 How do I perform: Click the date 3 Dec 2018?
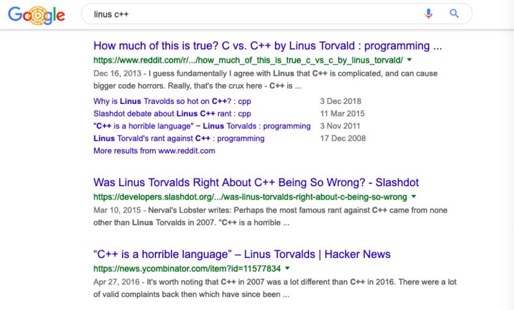pos(341,101)
